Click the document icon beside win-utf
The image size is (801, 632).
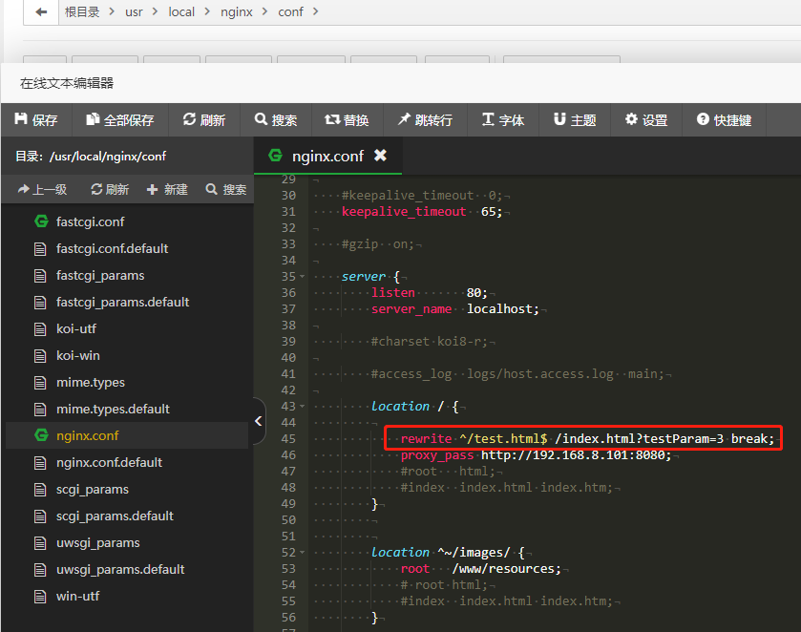[x=40, y=597]
